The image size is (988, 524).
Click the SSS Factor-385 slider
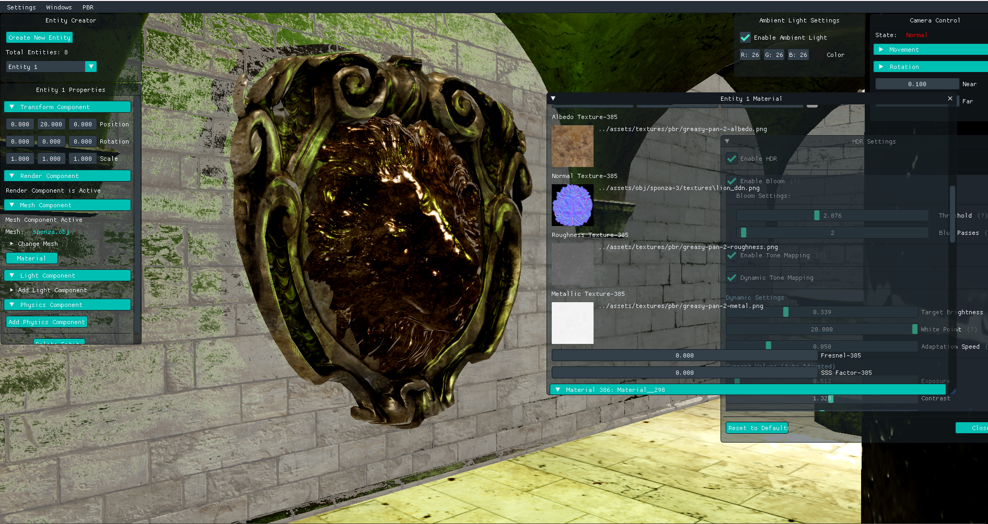(684, 373)
